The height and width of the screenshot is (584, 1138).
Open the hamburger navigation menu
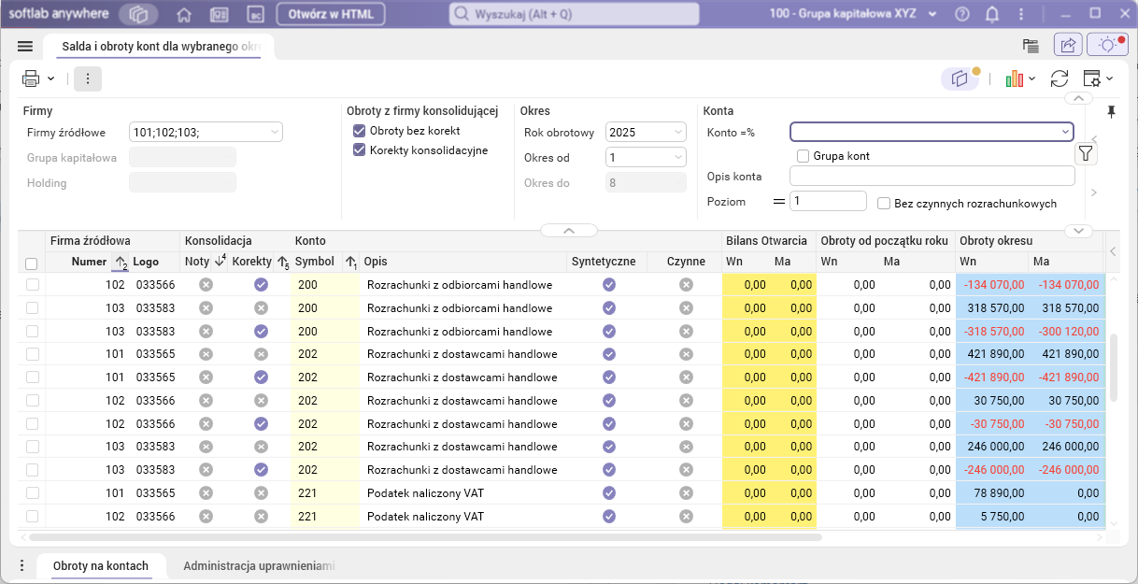click(x=25, y=46)
